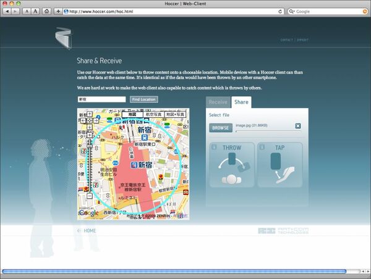Click the Hoccer logo
This screenshot has height=279, width=371.
coord(63,38)
